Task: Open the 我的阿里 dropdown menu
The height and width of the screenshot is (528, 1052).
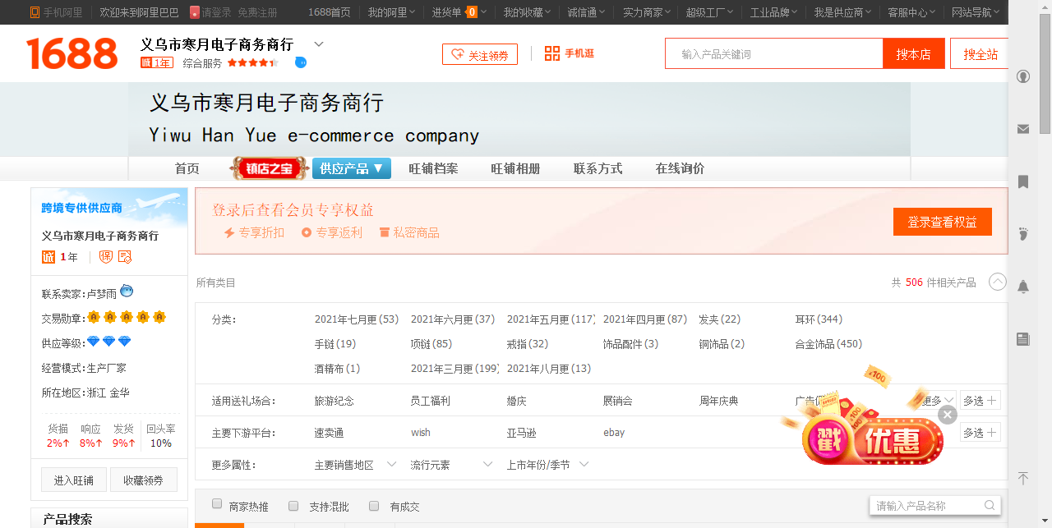Action: 391,12
